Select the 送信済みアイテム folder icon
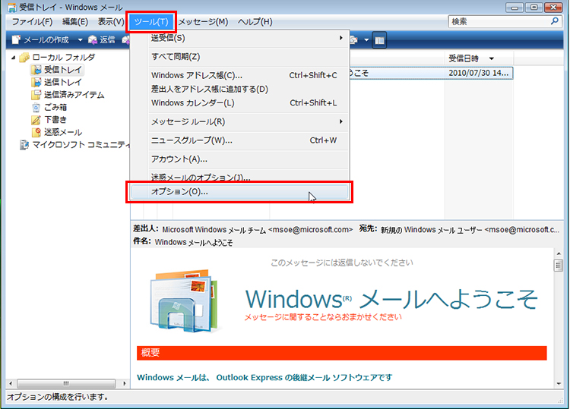Image resolution: width=570 pixels, height=409 pixels. point(36,95)
